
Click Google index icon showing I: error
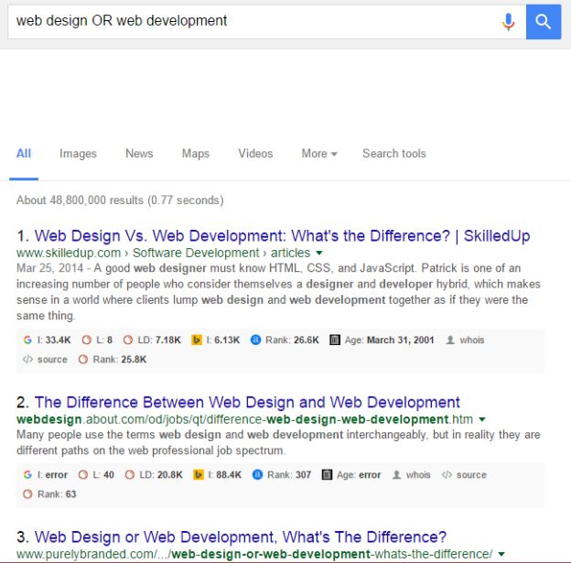(x=27, y=475)
